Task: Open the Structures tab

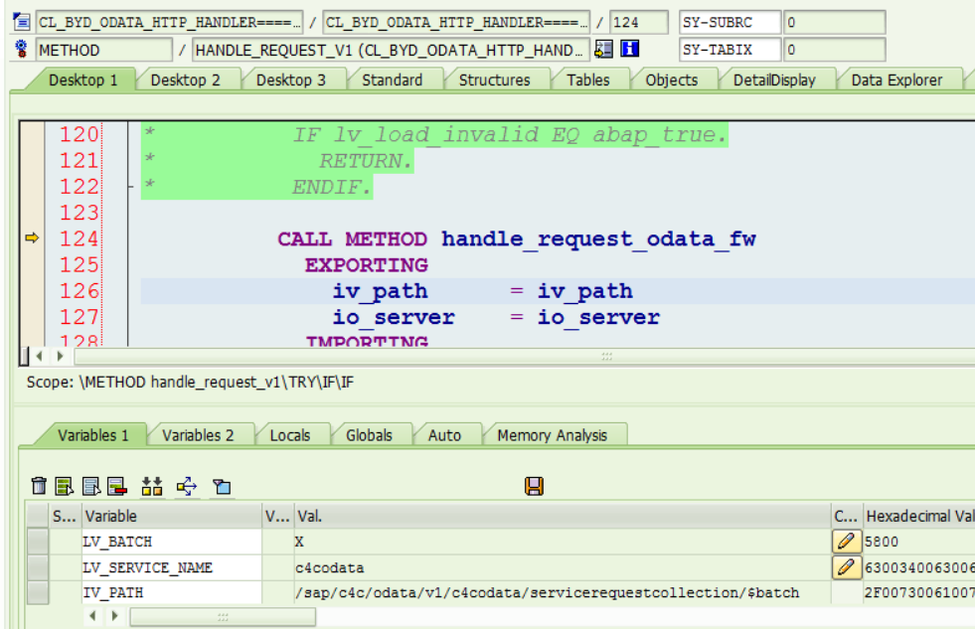Action: (x=494, y=80)
